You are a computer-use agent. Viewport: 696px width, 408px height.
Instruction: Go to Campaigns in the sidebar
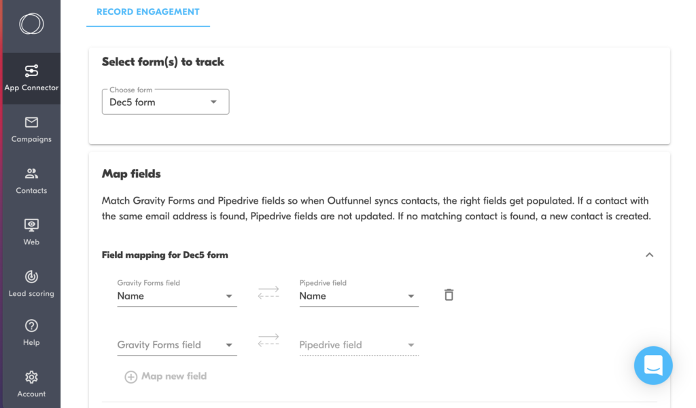[x=31, y=130]
